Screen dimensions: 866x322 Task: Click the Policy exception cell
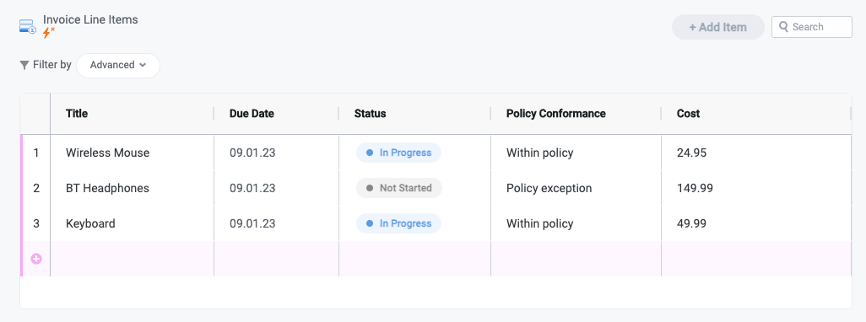[576, 188]
